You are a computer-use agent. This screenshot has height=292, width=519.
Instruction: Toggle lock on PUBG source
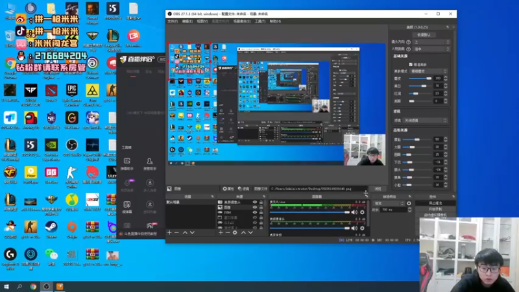click(x=261, y=212)
